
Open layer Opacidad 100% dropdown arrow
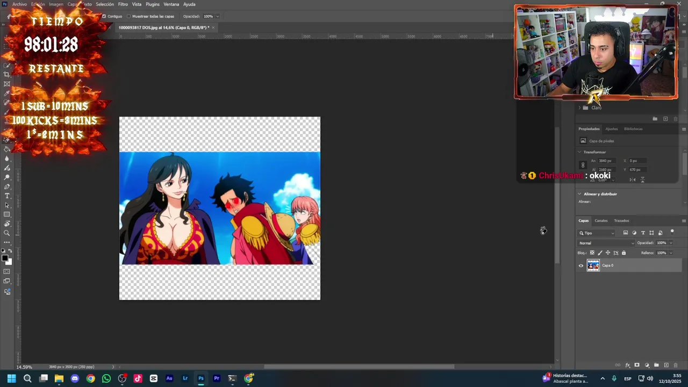(x=671, y=243)
